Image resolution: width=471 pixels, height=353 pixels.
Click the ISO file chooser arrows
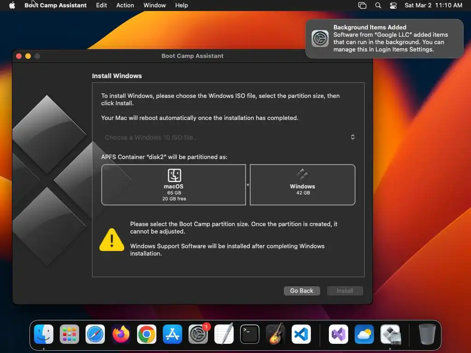353,137
